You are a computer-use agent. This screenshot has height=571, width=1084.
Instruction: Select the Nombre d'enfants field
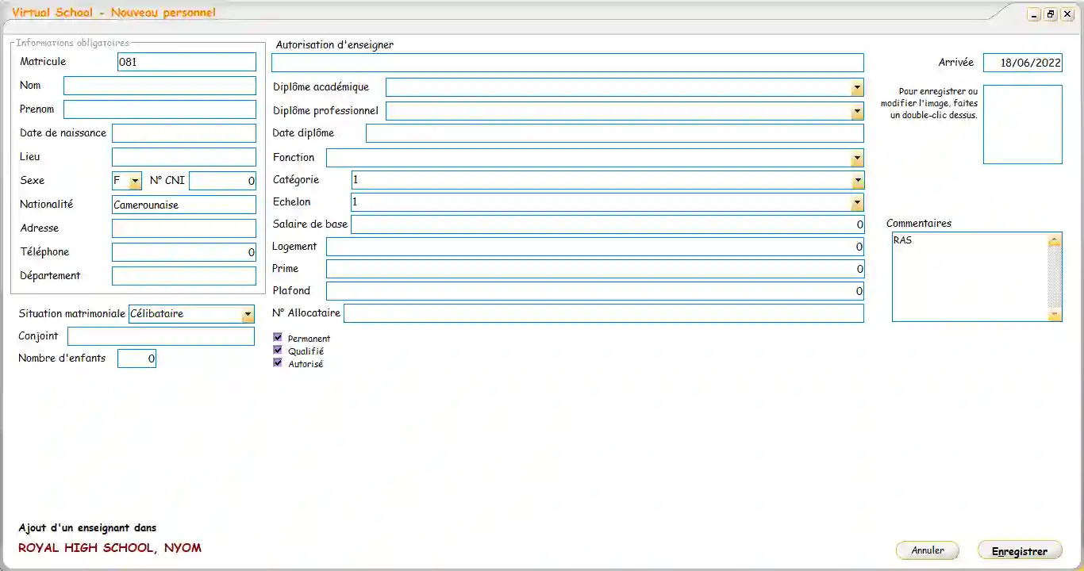(x=136, y=358)
